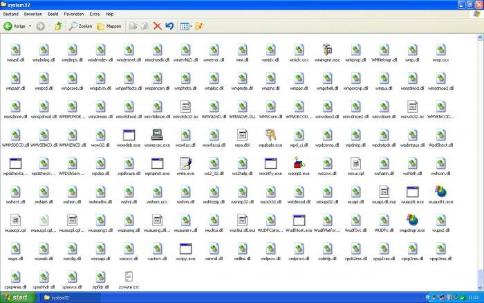The height and width of the screenshot is (303, 484).
Task: Open the views dropdown in toolbar
Action: (x=186, y=26)
